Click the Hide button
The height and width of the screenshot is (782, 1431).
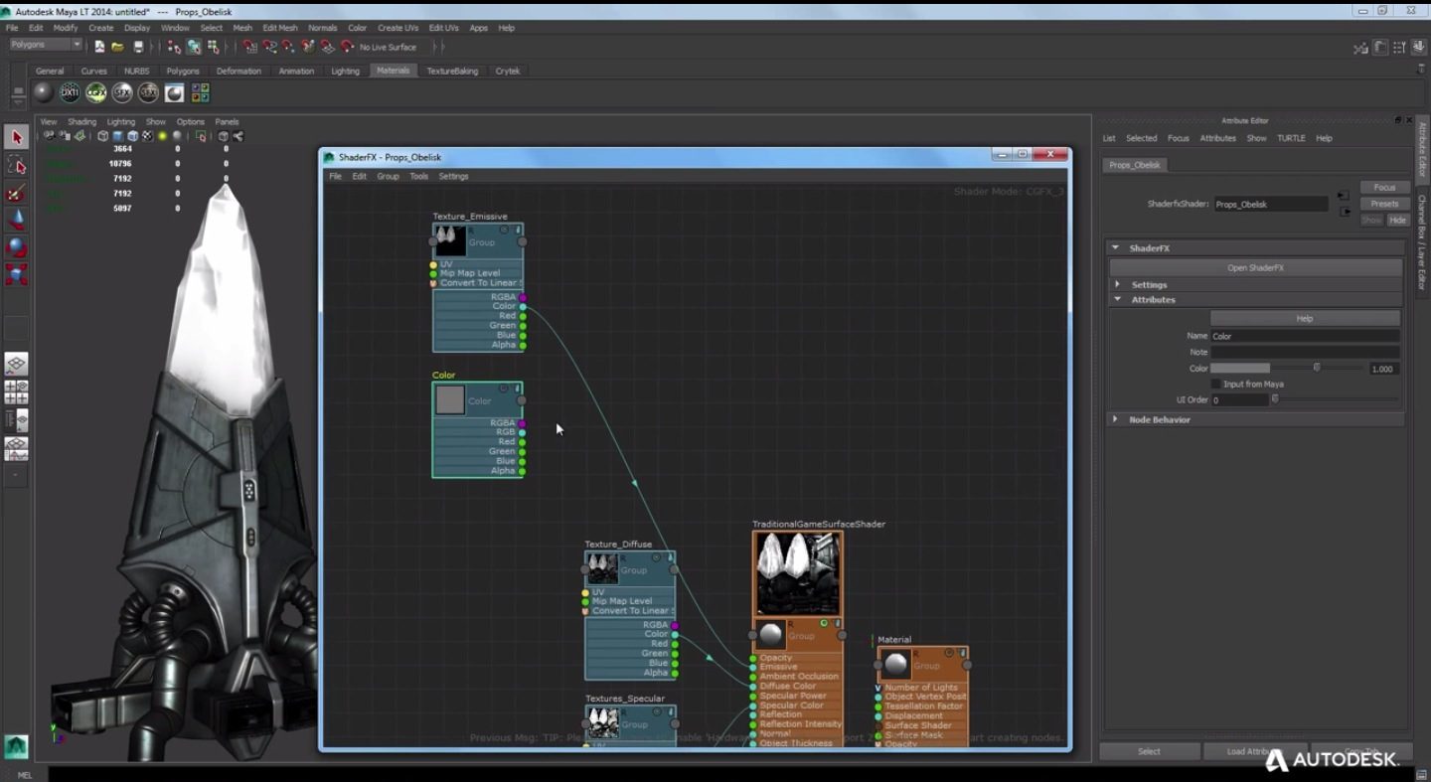[1398, 220]
